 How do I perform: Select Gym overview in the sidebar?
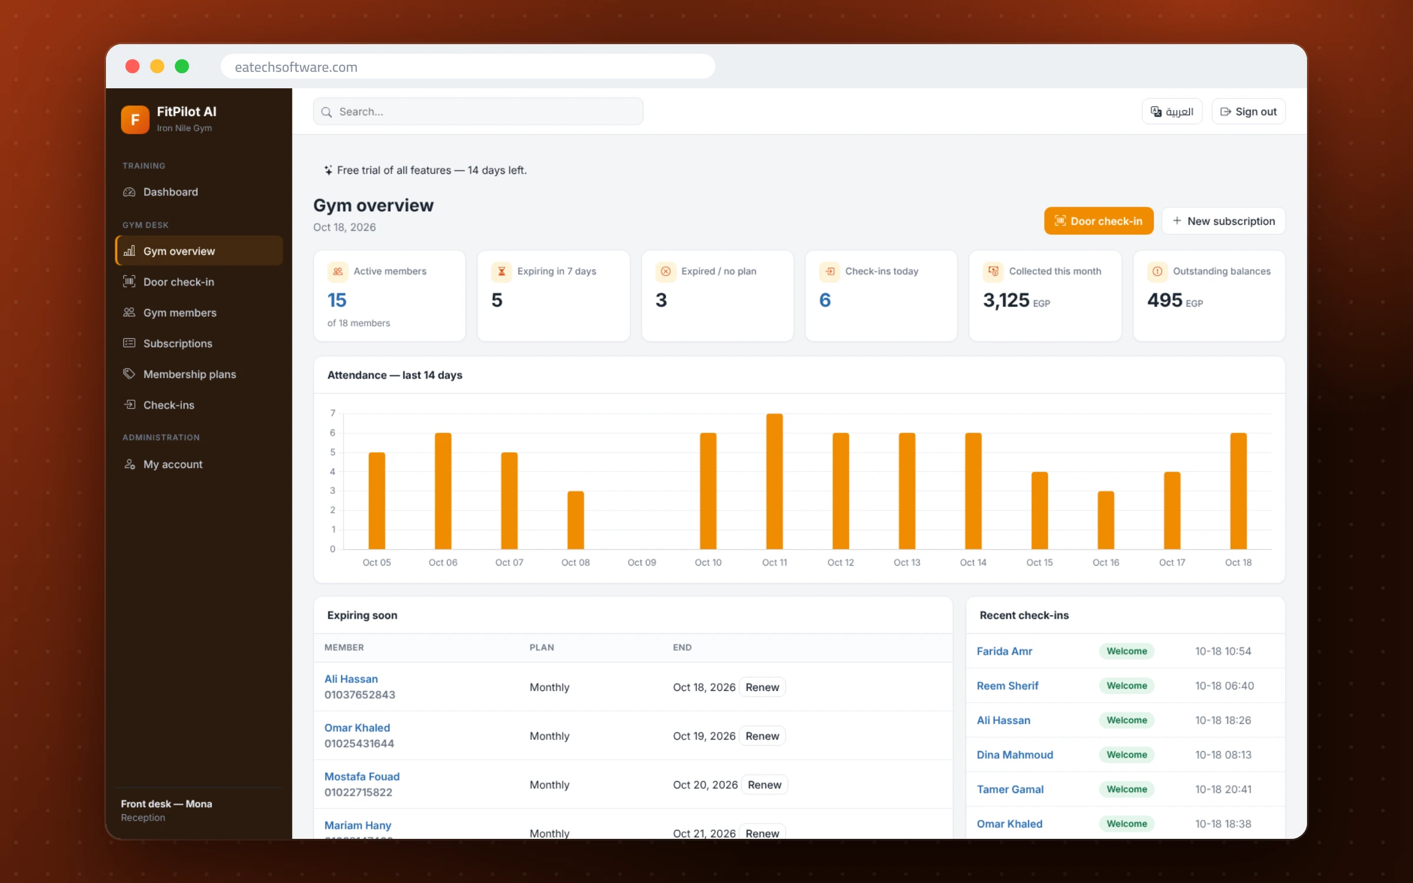coord(199,251)
